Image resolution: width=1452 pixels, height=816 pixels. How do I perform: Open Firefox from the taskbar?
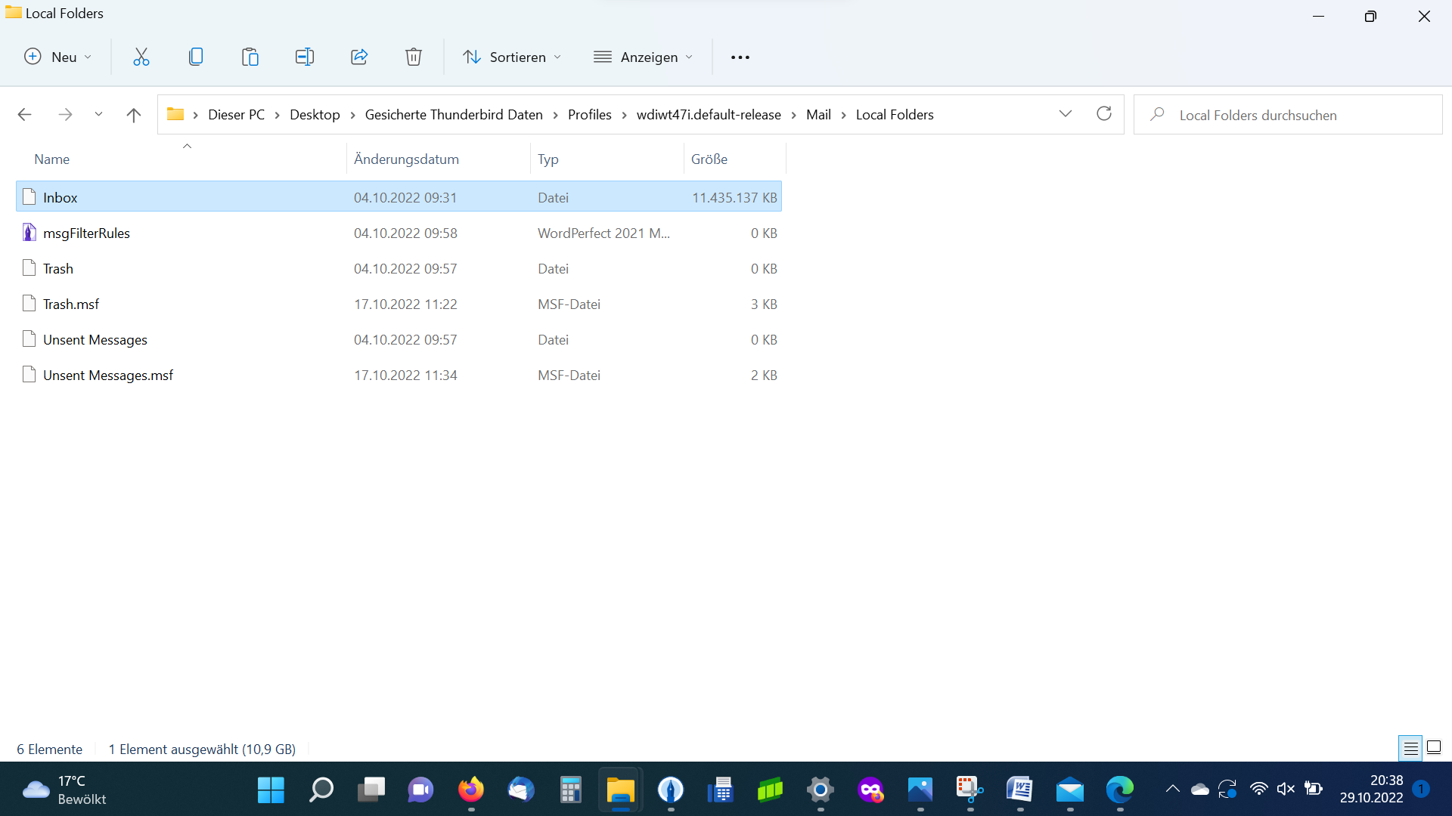point(470,790)
